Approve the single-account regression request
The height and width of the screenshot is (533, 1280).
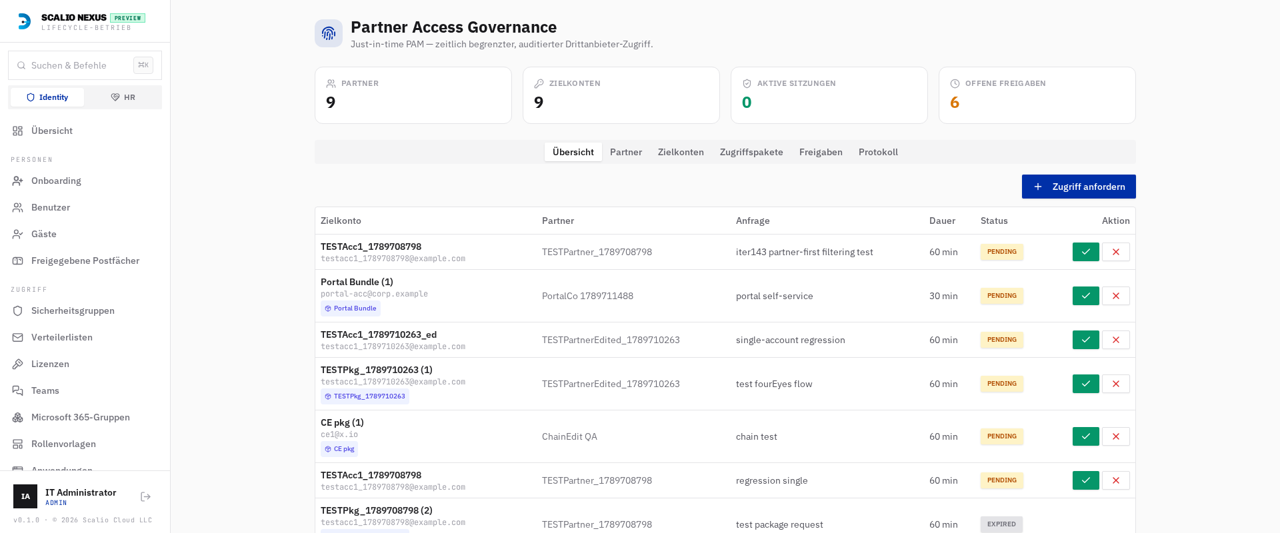1085,340
